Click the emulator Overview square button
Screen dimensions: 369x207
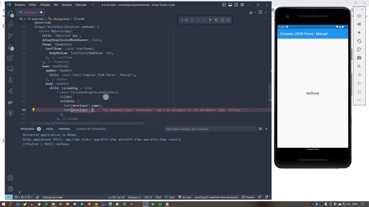[359, 91]
